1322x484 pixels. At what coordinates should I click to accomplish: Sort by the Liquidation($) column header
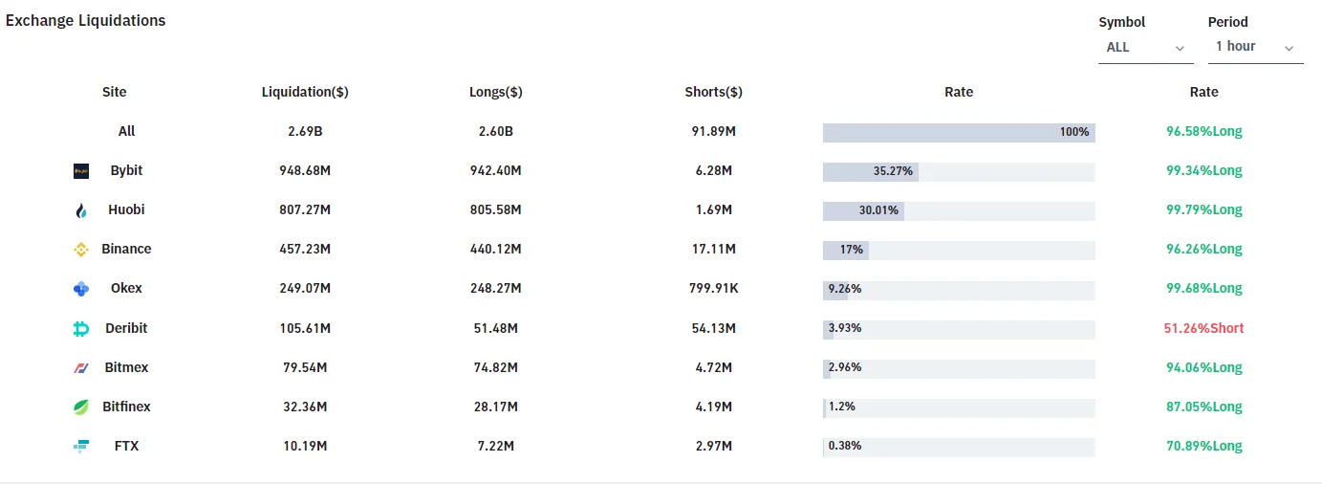305,92
